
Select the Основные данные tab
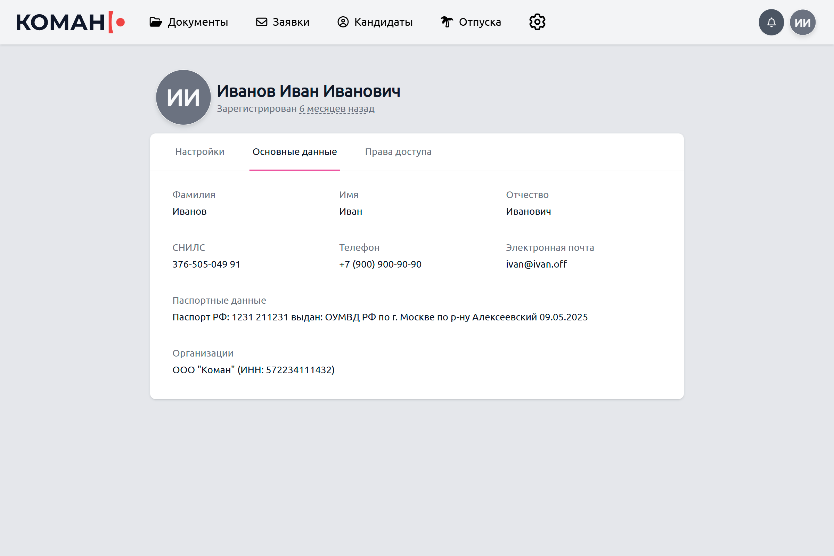[x=294, y=152]
